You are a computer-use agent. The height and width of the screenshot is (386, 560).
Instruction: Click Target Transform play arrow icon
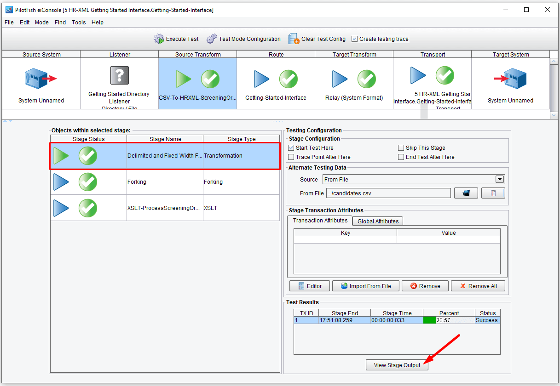(340, 79)
